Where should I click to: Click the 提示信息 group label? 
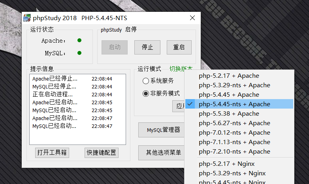[42, 69]
